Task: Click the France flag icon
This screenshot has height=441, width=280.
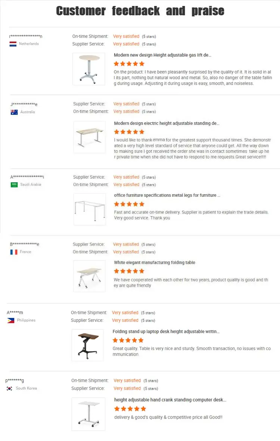Action: click(14, 252)
